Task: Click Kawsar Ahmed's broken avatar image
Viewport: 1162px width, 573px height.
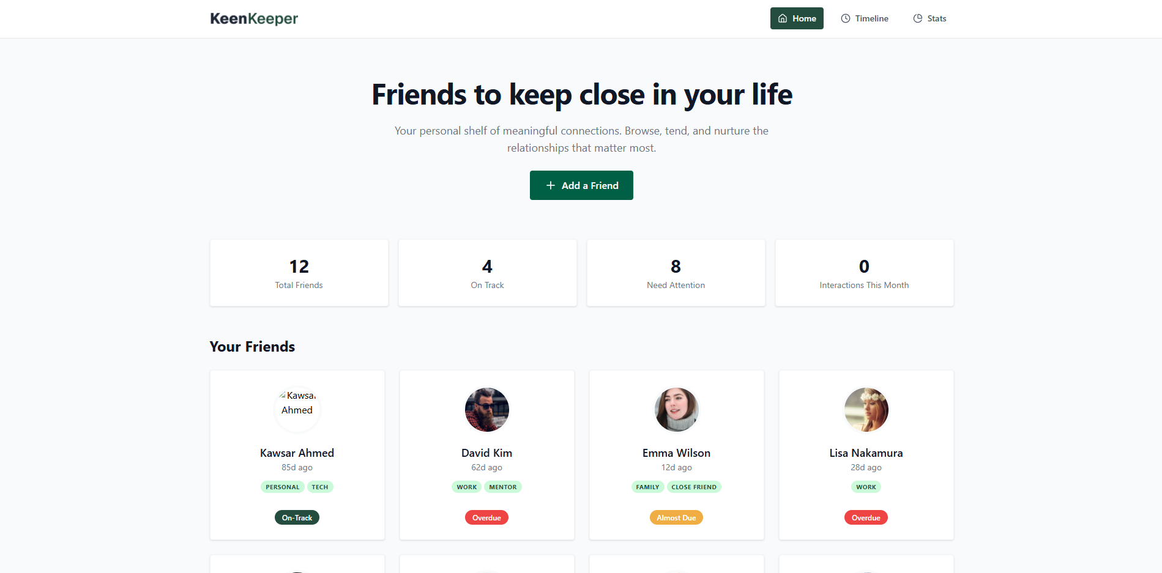Action: tap(297, 409)
